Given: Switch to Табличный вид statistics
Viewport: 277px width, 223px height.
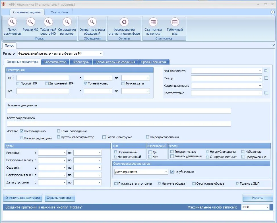Looking at the screenshot, I should point(175,26).
